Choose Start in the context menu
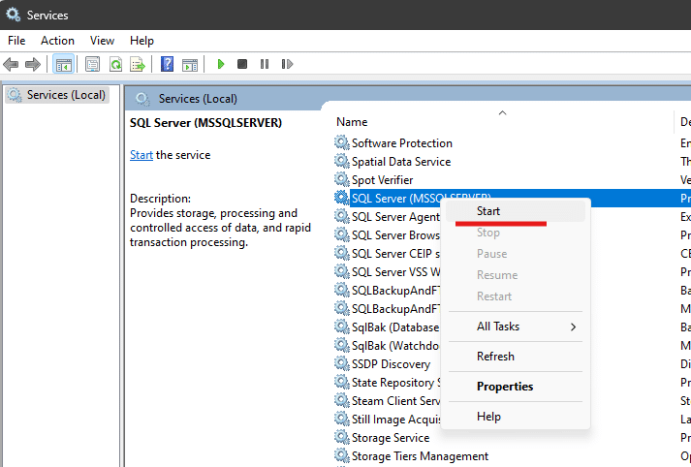The width and height of the screenshot is (691, 467). (x=488, y=210)
